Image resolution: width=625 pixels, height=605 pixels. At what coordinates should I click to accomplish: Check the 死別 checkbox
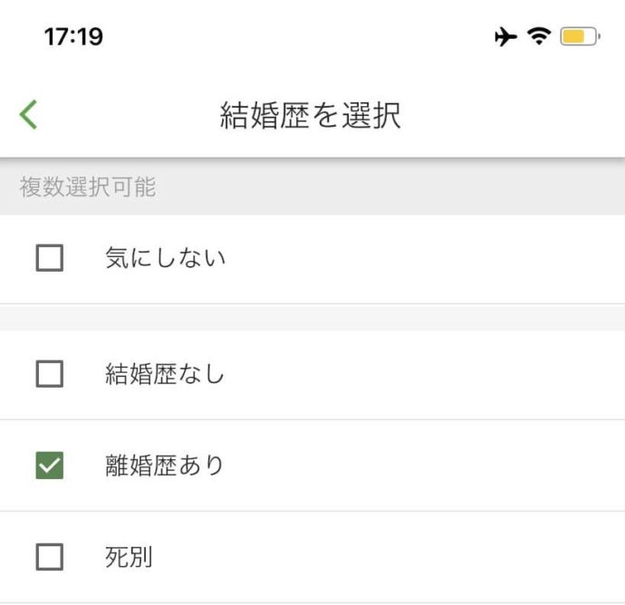(x=50, y=557)
